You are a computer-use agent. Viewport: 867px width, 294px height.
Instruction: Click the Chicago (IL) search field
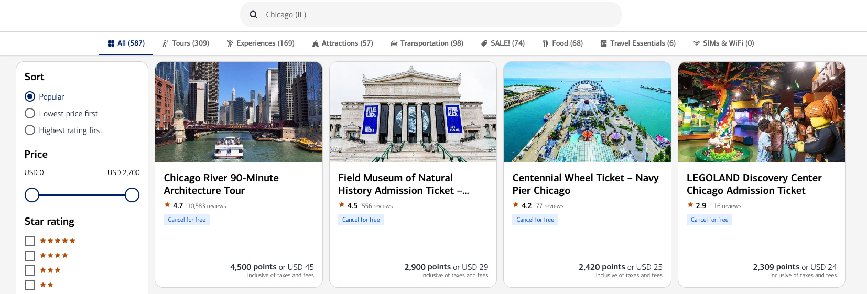click(x=431, y=15)
